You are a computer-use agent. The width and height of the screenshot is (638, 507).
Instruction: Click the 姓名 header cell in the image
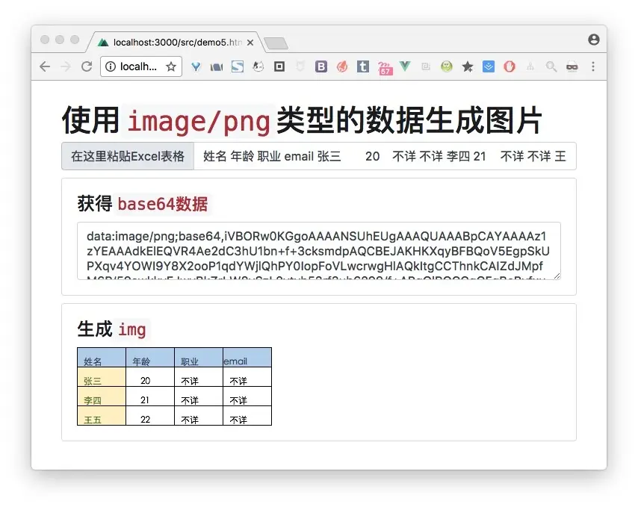pos(102,358)
